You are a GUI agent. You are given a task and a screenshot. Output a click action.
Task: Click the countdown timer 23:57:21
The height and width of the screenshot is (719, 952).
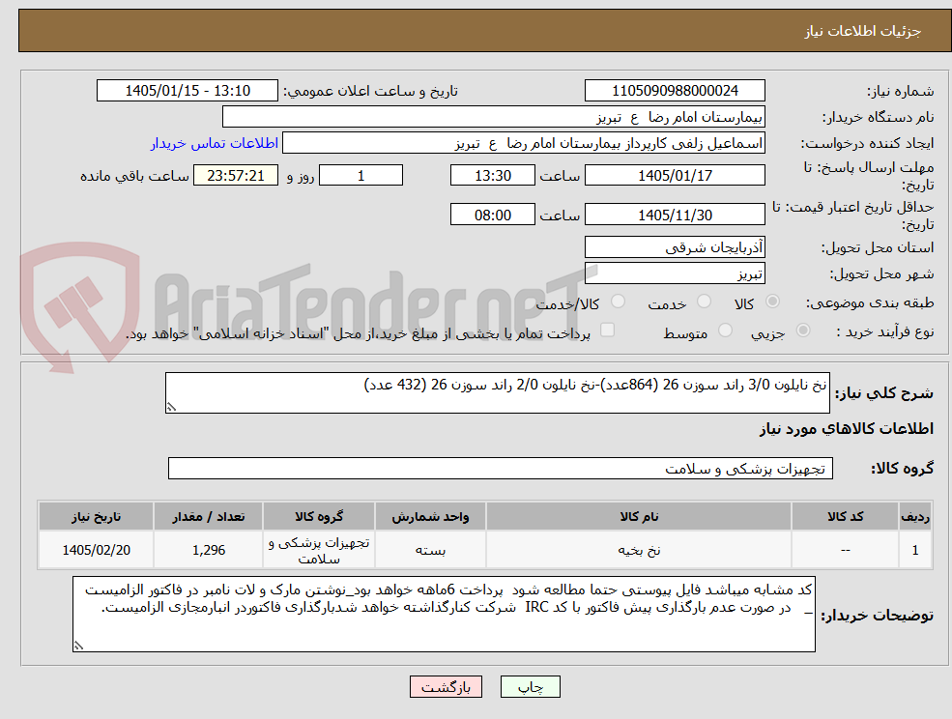pos(236,176)
